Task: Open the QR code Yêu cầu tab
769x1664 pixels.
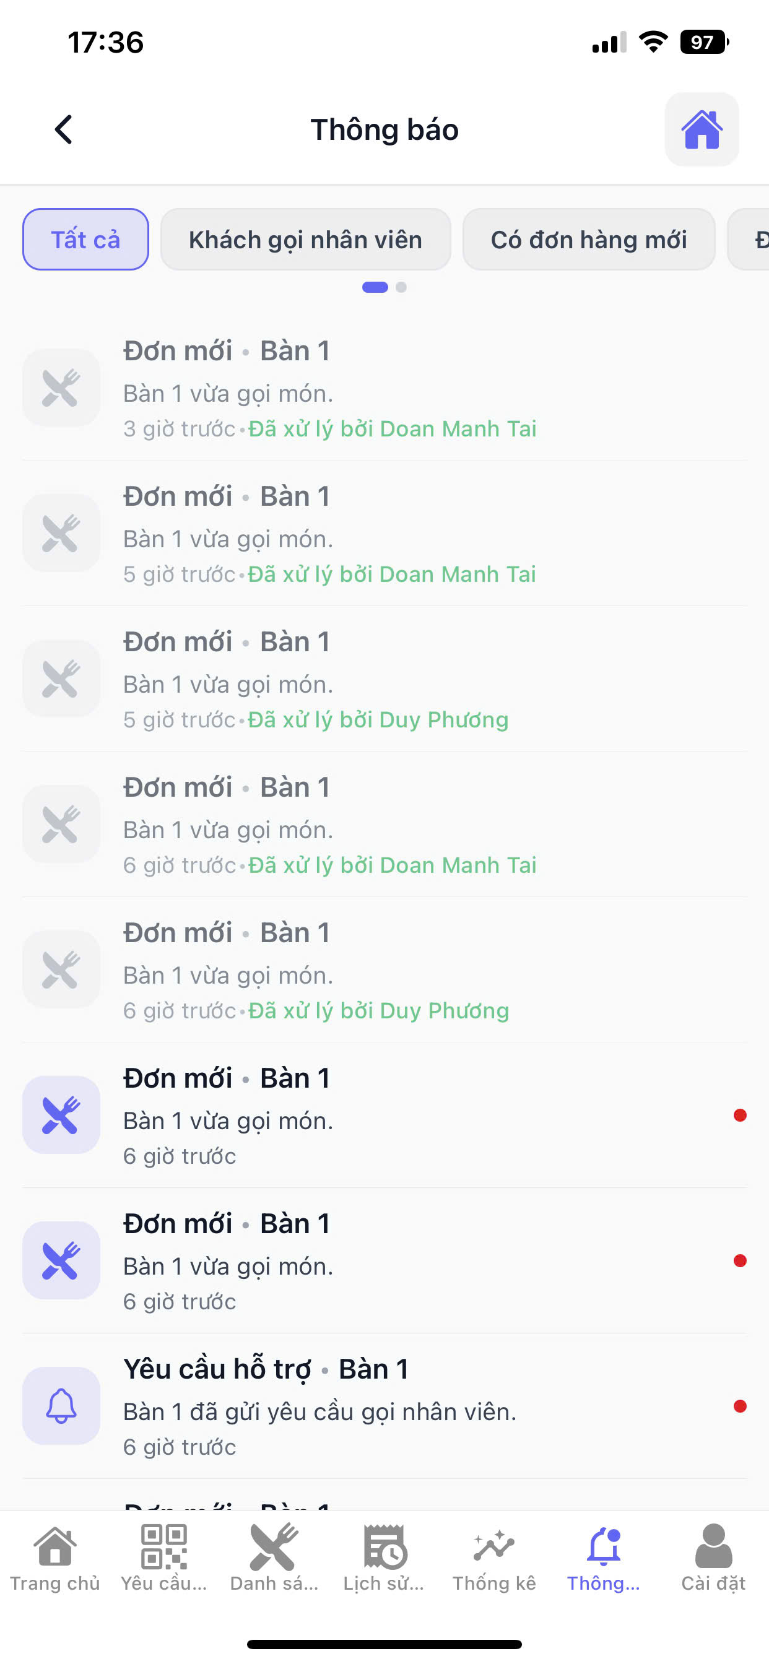Action: pos(164,1558)
